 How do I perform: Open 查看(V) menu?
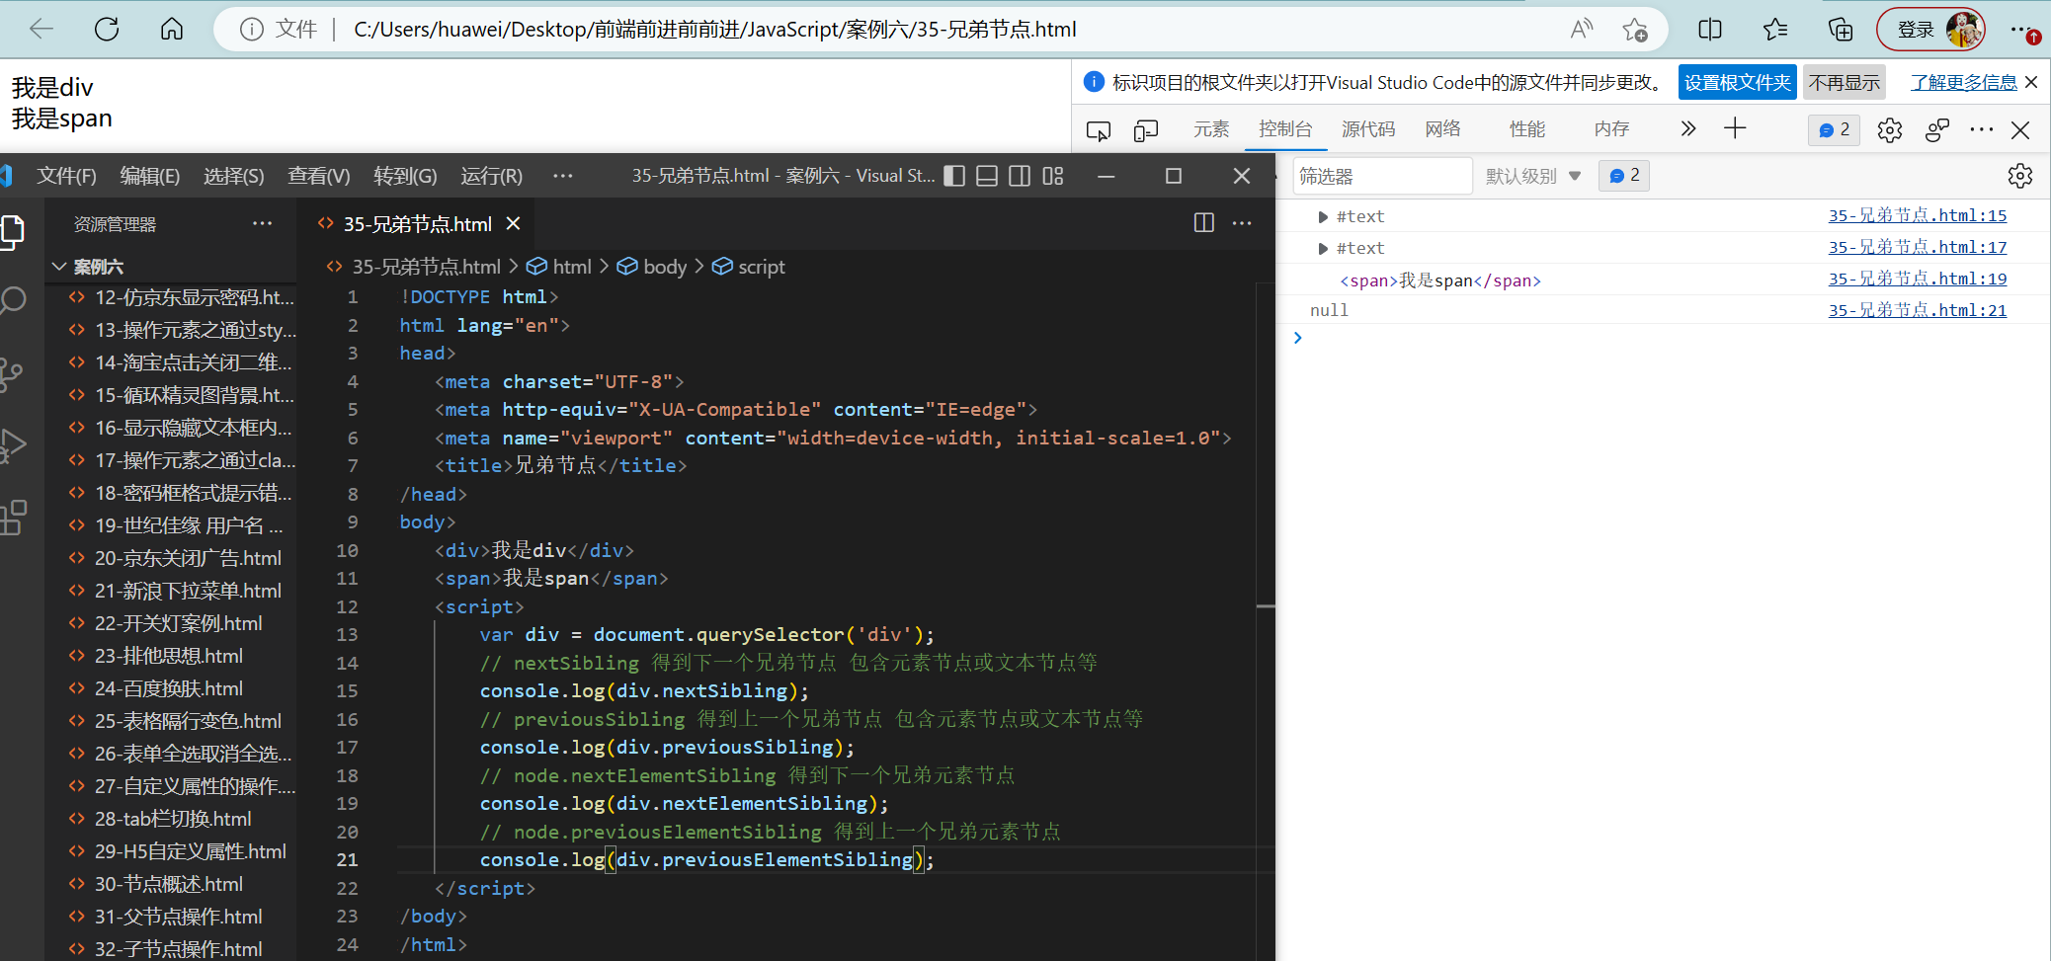click(319, 176)
